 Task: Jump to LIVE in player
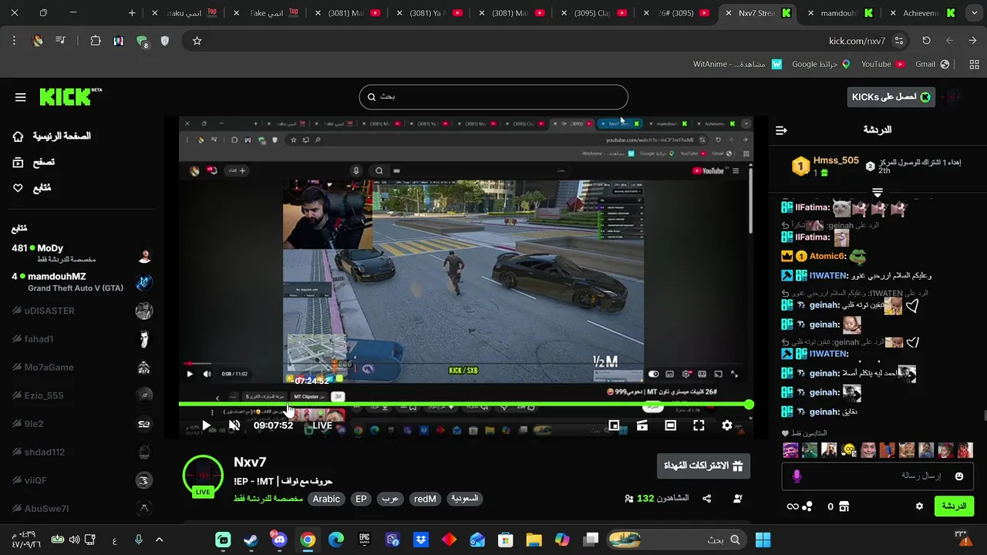(x=322, y=425)
